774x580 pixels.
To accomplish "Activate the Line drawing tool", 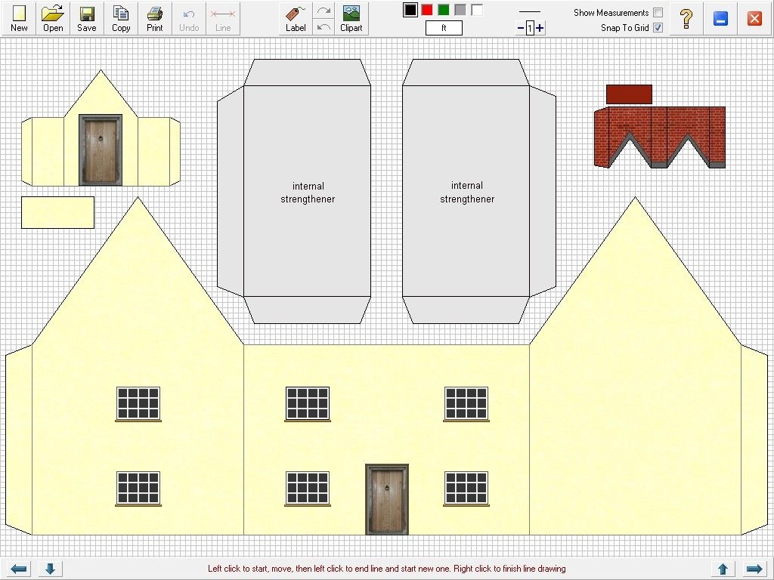I will coord(222,17).
